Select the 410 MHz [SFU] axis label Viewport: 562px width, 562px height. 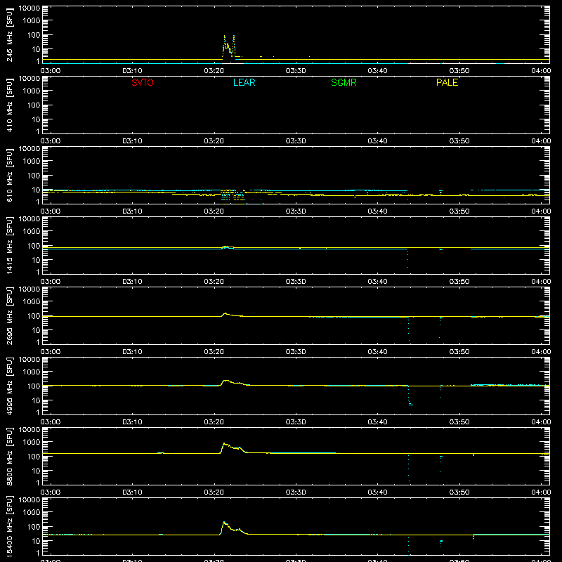(9, 105)
